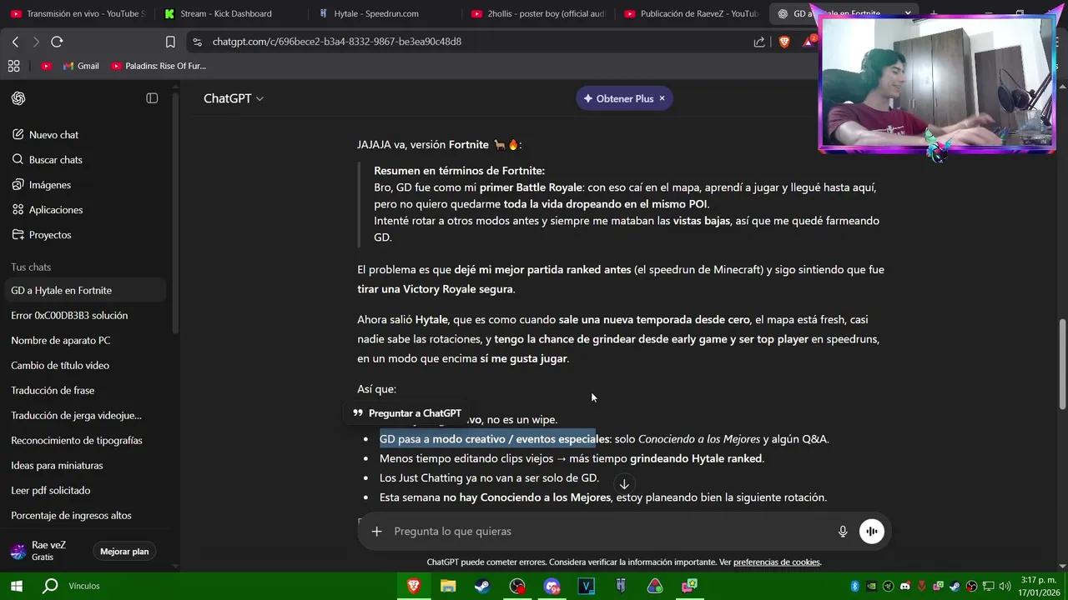Open the Vegas 'V' app in taskbar

[586, 587]
